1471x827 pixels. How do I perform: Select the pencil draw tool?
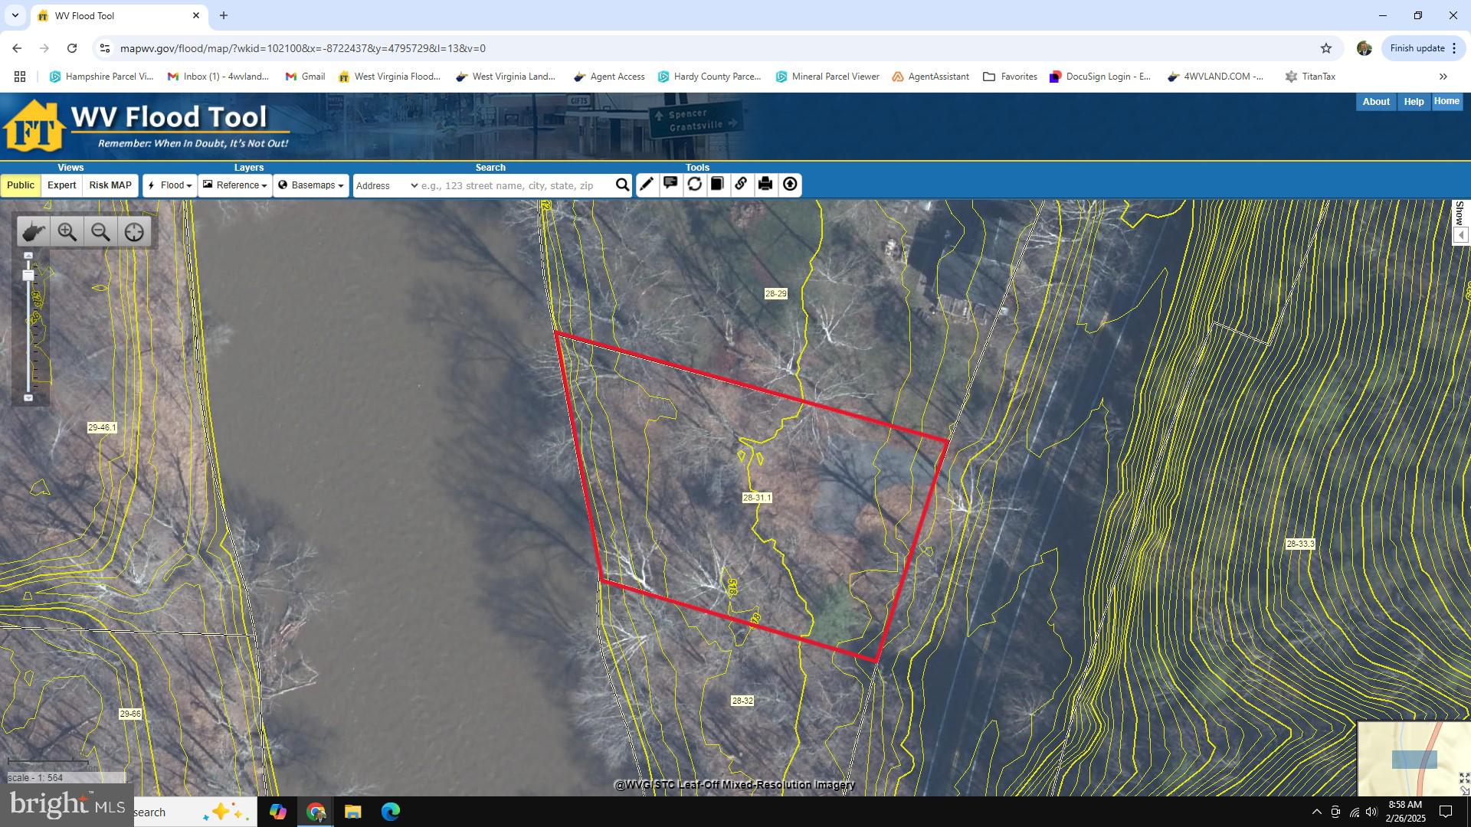(x=647, y=185)
